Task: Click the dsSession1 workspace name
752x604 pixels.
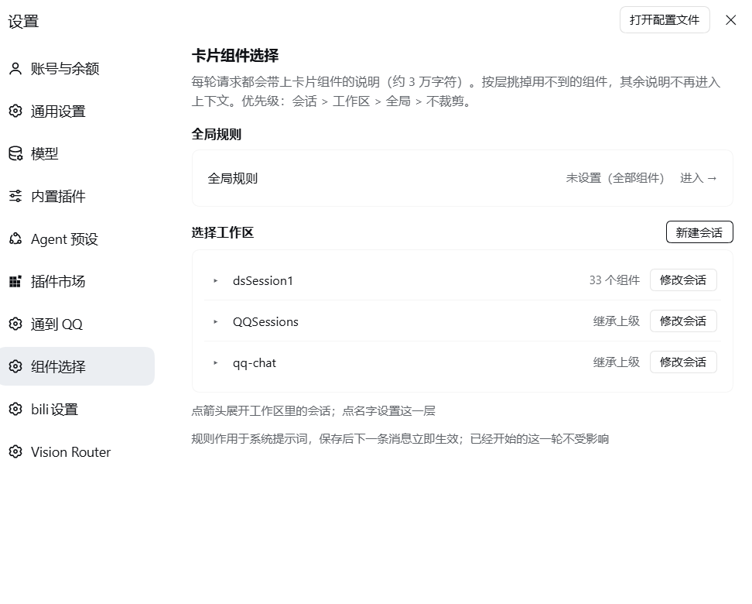Action: pos(263,281)
